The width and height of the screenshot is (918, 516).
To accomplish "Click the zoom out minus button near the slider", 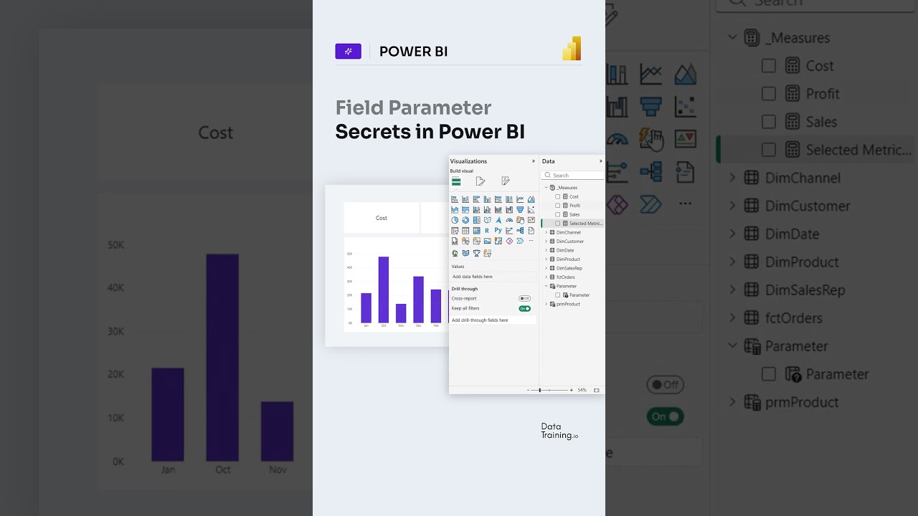I will pos(528,390).
